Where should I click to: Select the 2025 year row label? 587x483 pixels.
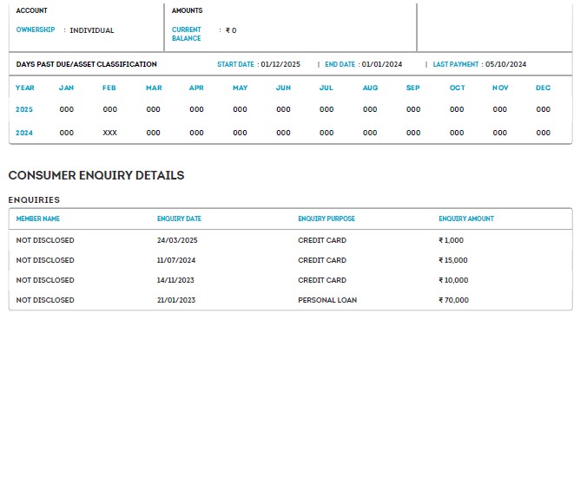coord(25,109)
